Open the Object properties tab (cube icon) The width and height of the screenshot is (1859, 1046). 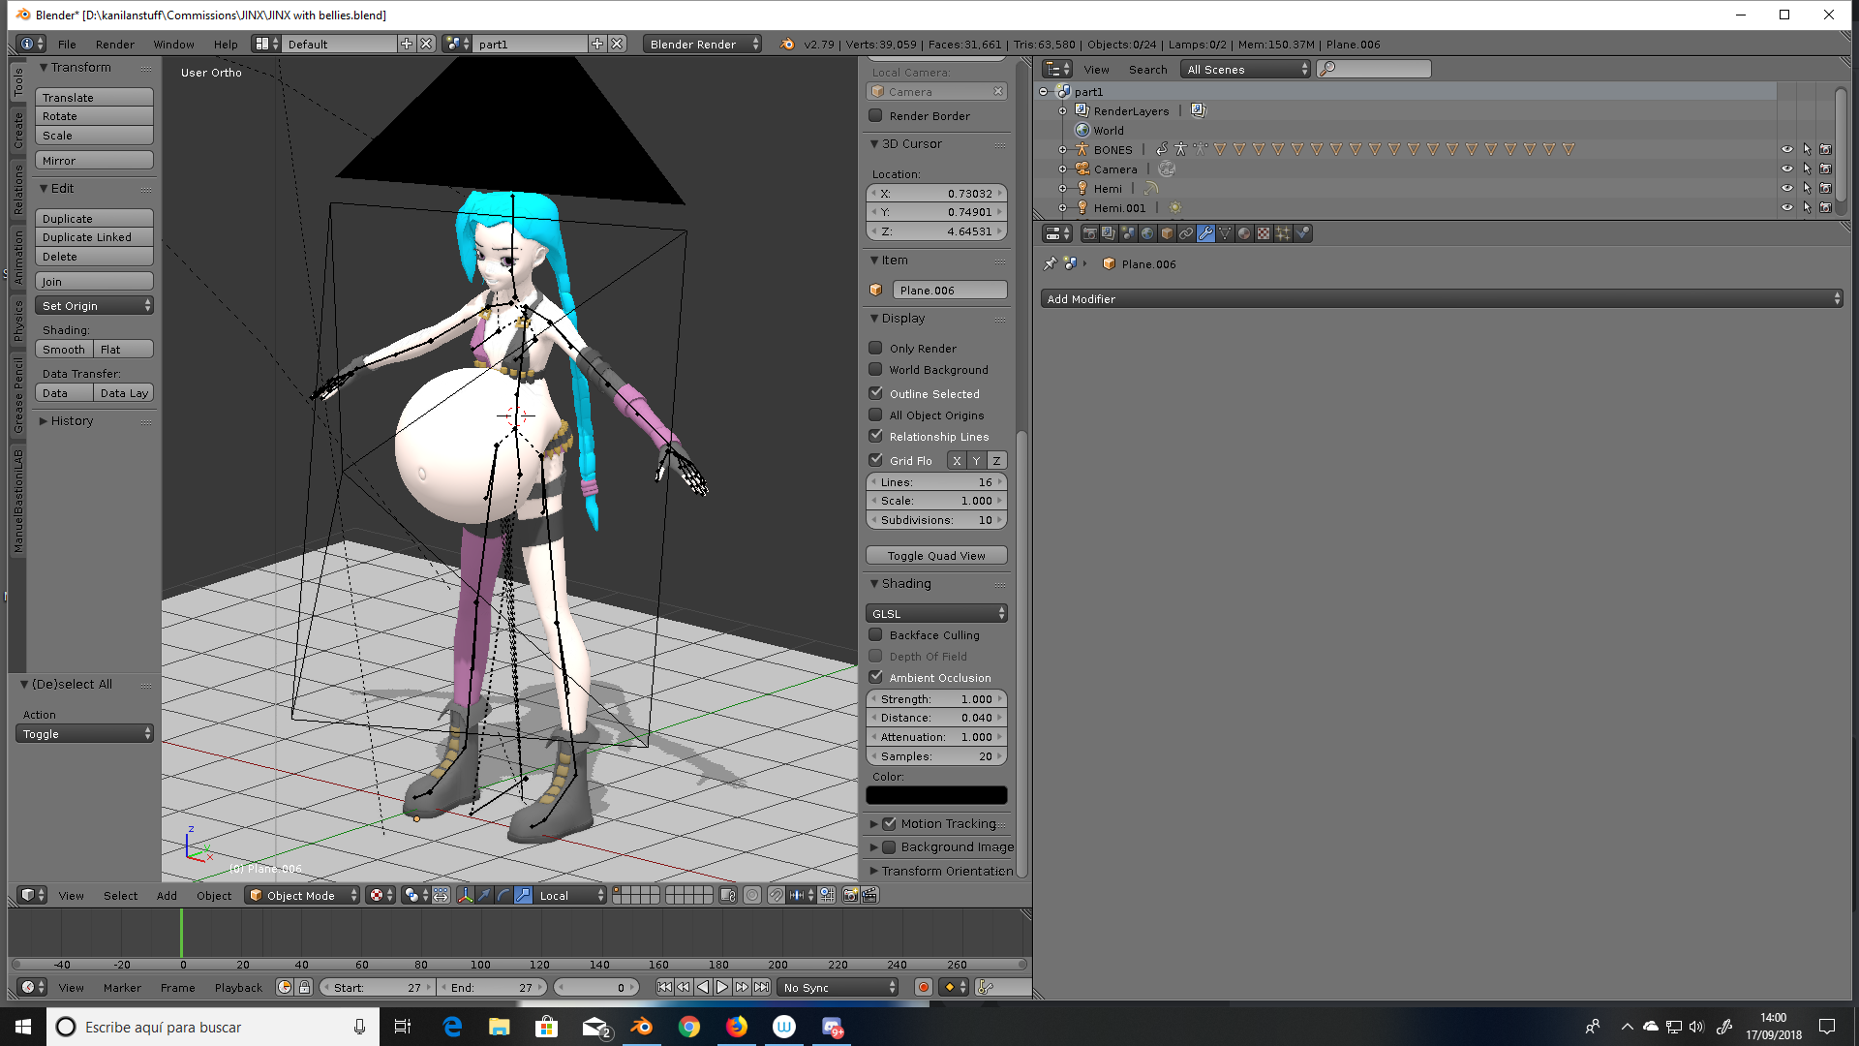click(1167, 233)
